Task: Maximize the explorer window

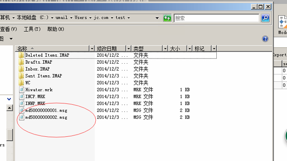Action: (261, 7)
